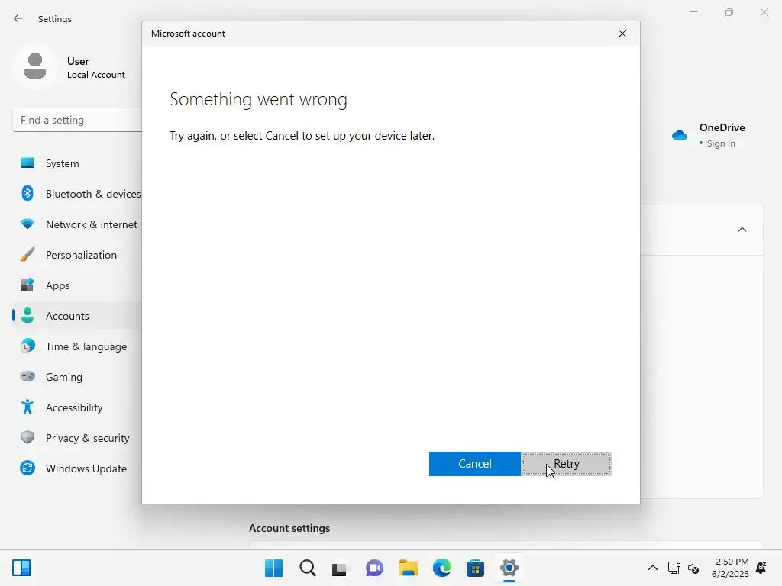Click the muted volume tray icon

coord(693,568)
